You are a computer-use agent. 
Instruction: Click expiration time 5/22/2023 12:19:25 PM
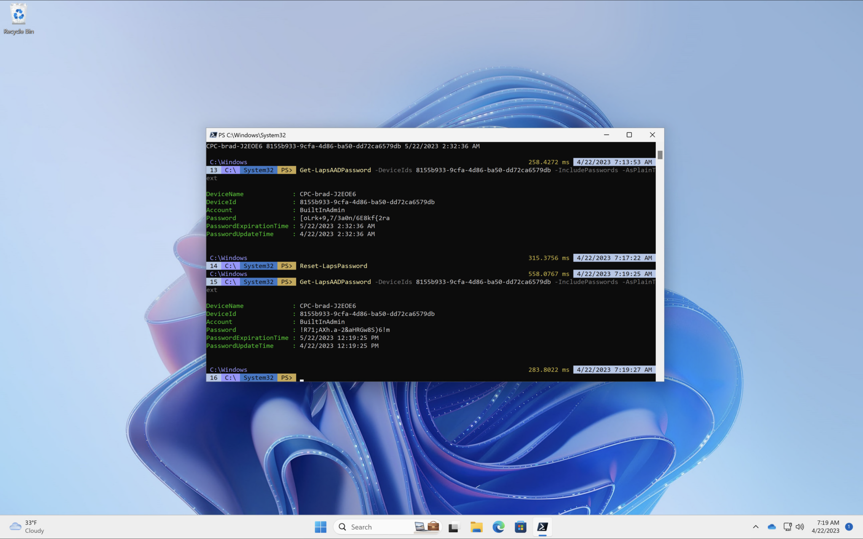click(339, 338)
